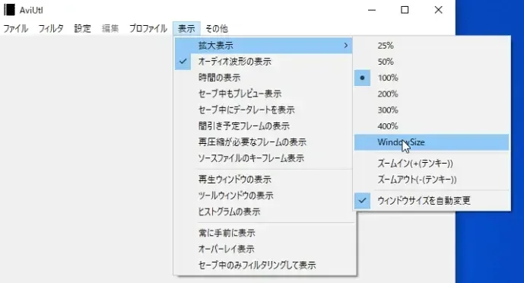Enable セーブ中もプレビュー表示

click(264, 94)
